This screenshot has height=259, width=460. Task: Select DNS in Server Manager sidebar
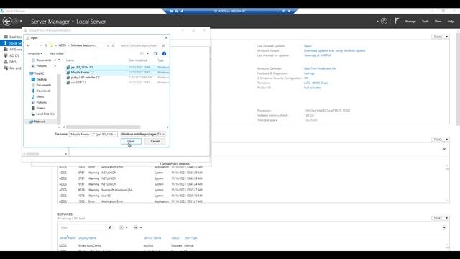click(13, 62)
